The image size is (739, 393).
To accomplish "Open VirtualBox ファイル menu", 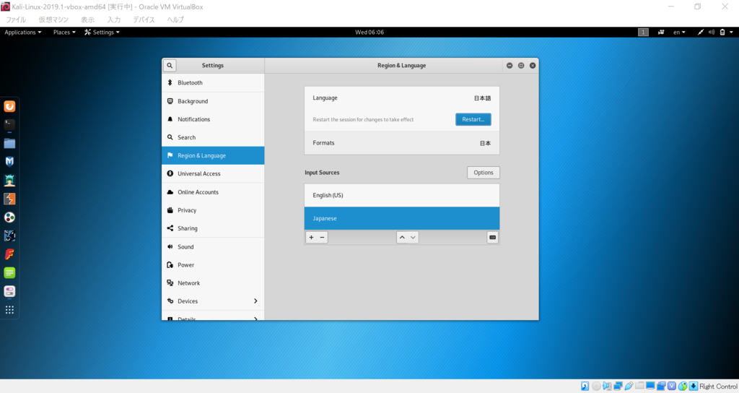I will tap(16, 20).
